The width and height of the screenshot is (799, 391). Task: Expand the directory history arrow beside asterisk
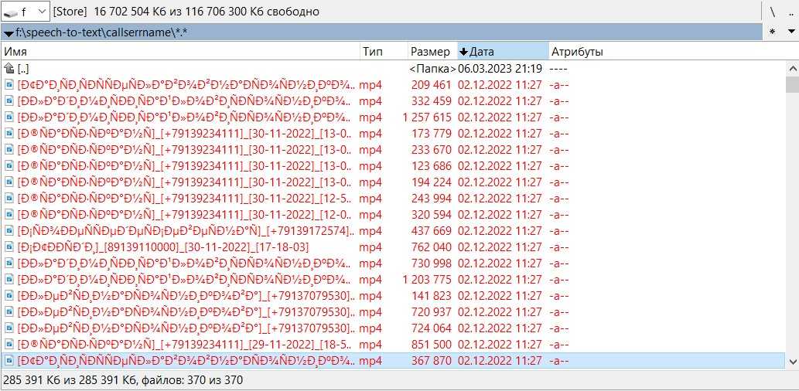[790, 32]
